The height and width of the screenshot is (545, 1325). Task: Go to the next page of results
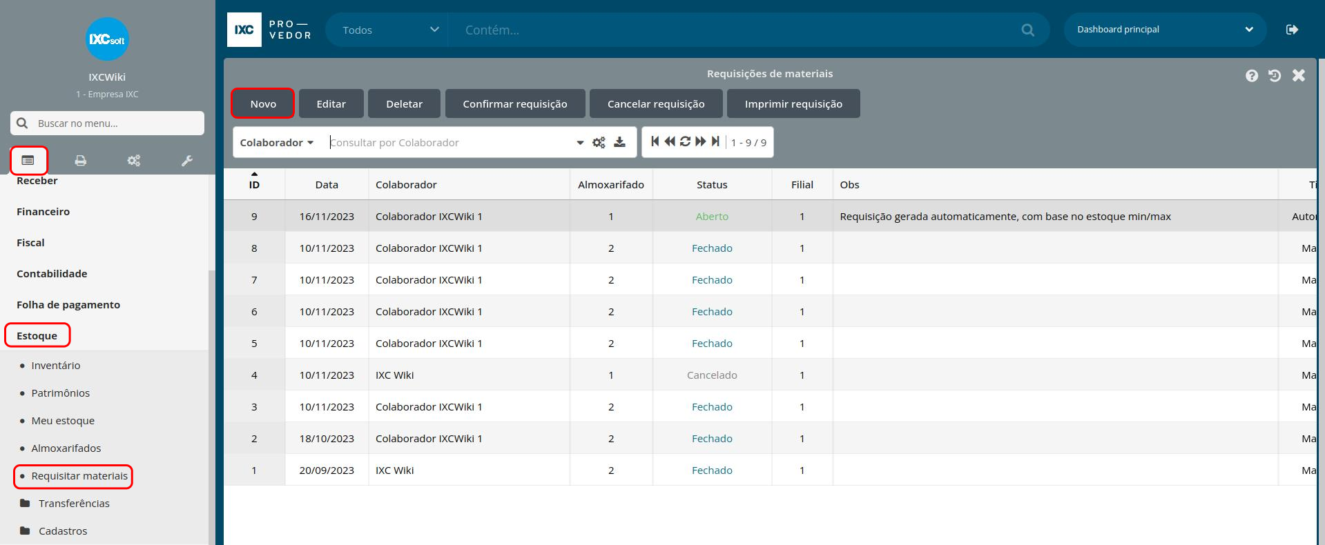click(700, 141)
